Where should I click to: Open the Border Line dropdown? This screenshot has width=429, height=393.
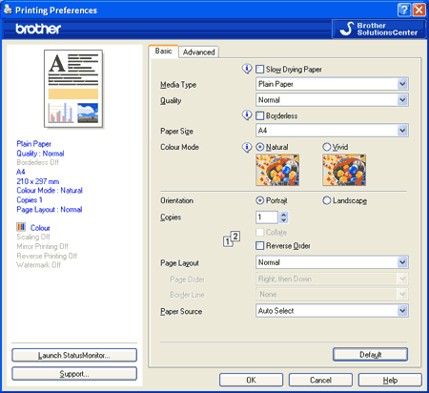pos(332,294)
